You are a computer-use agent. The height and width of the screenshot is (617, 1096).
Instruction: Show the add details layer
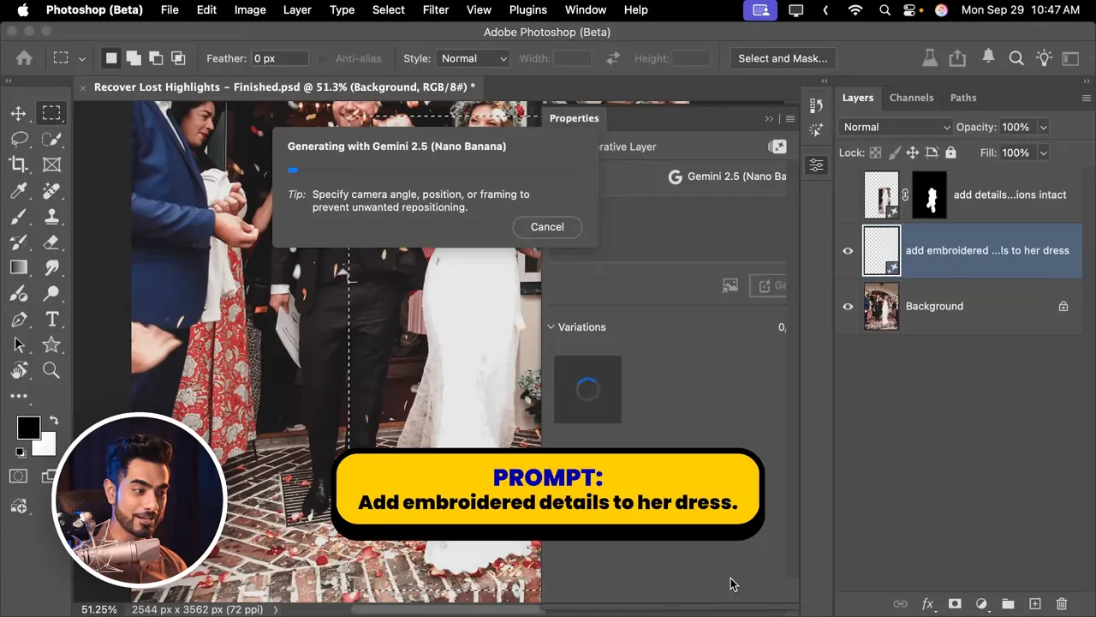pos(848,195)
